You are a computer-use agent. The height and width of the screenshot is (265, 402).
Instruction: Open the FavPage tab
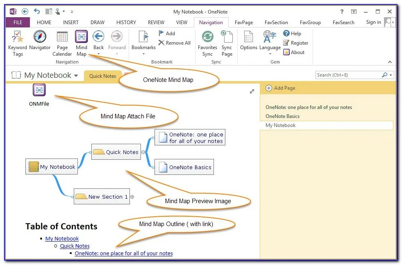243,22
